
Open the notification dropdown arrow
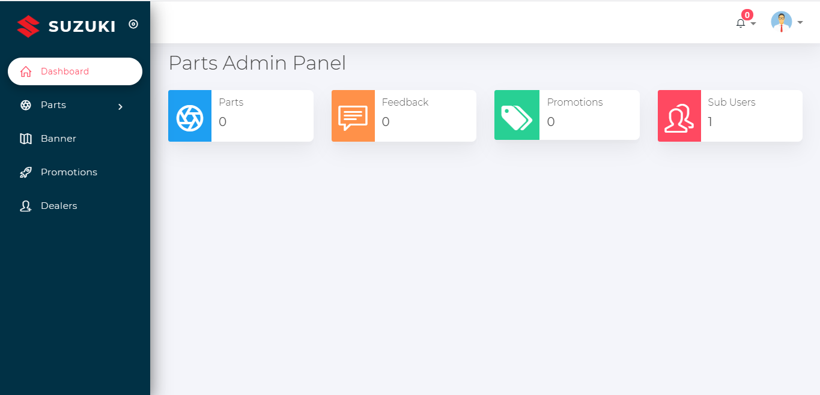pos(753,23)
